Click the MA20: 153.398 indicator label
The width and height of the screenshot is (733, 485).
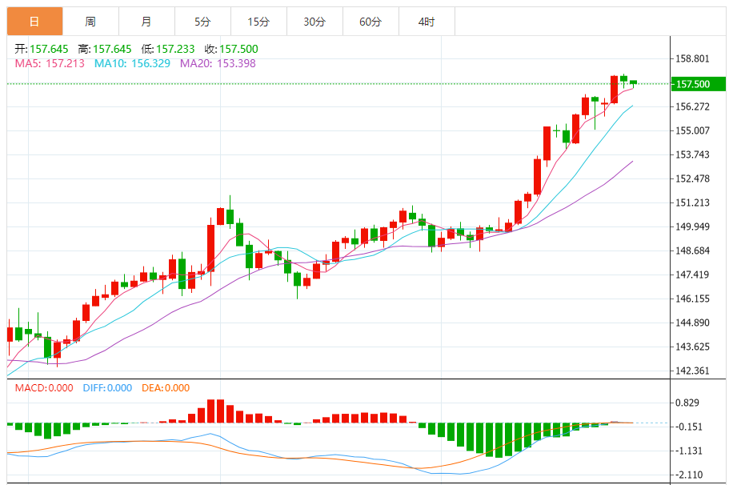[218, 63]
